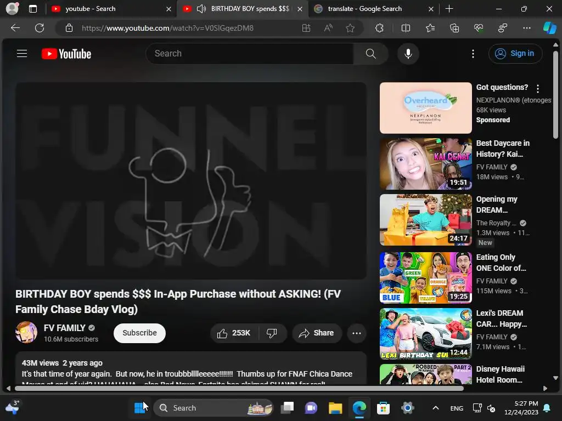This screenshot has width=562, height=421.
Task: Click Disney Hawaii Hotel Room video title
Action: point(501,374)
